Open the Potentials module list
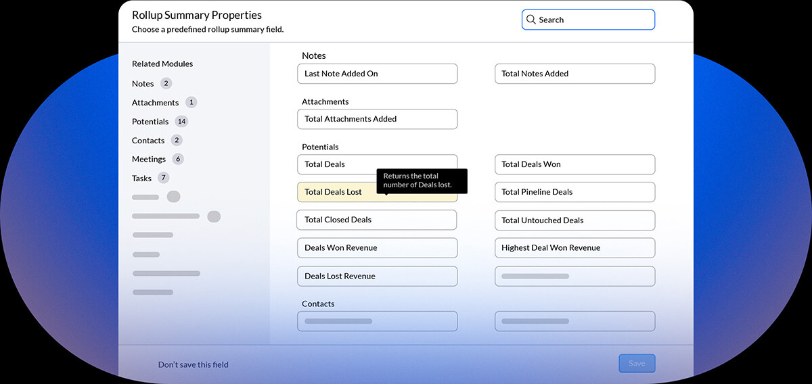Viewport: 812px width, 384px height. click(x=150, y=122)
